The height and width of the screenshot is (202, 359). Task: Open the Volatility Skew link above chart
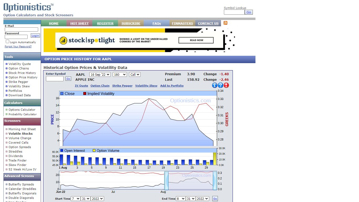coord(146,86)
